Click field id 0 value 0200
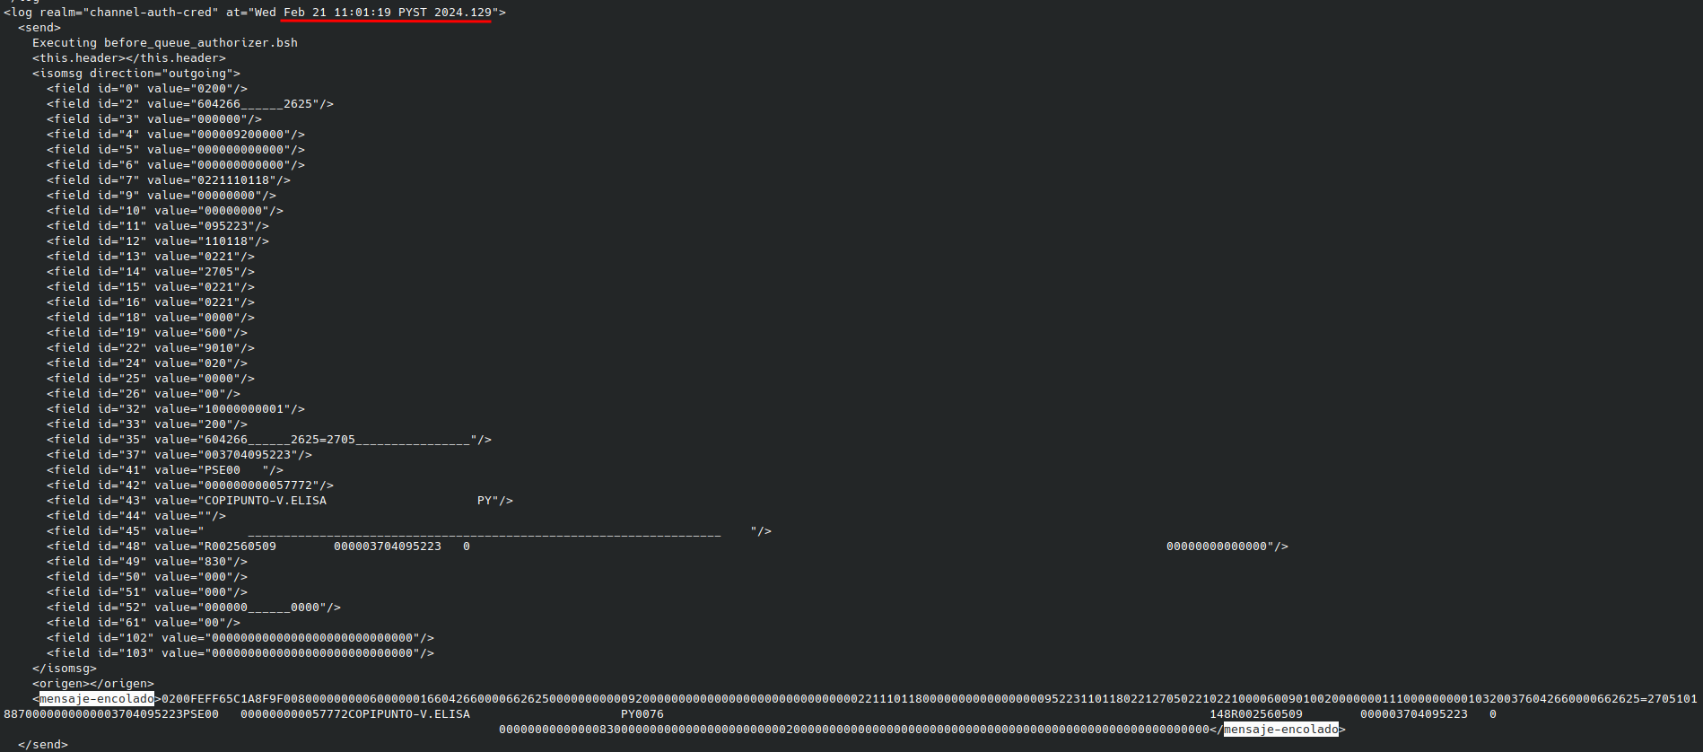The image size is (1703, 752). click(147, 89)
